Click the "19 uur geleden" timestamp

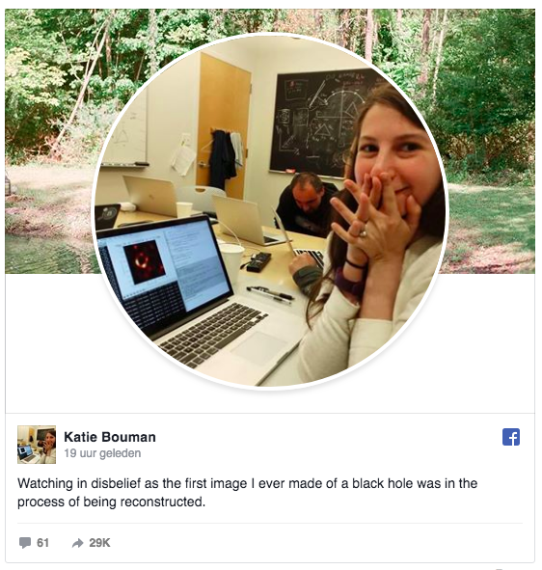[x=102, y=453]
